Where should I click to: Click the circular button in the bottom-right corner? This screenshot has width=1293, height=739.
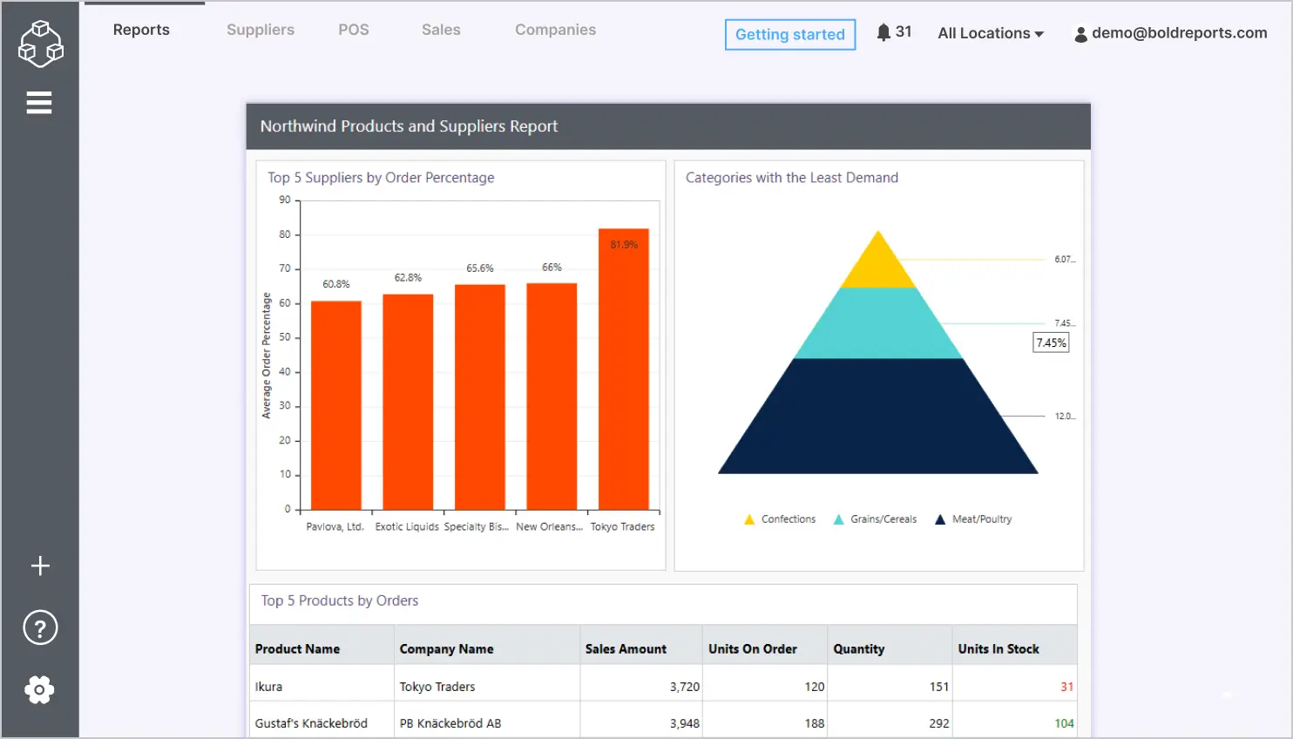pyautogui.click(x=1228, y=695)
